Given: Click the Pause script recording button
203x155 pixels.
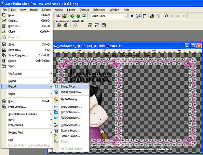Looking at the screenshot, I should pyautogui.click(x=172, y=16).
